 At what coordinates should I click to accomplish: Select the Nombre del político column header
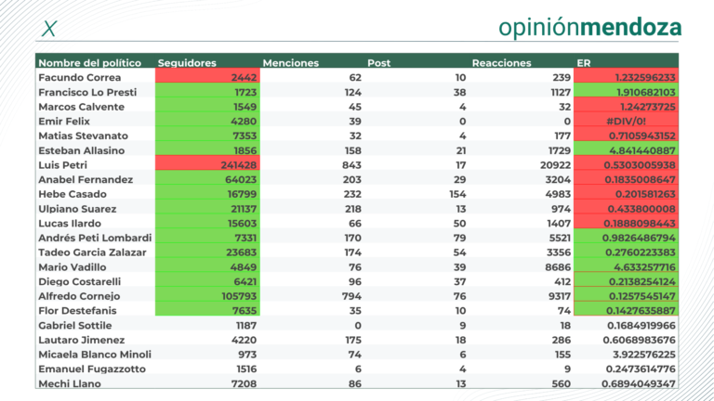point(89,63)
